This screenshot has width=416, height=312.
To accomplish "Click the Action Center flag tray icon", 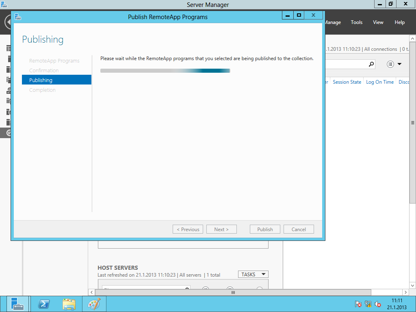I will coord(358,304).
